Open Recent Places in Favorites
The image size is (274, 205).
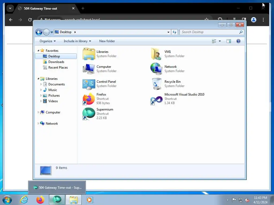tap(56, 68)
